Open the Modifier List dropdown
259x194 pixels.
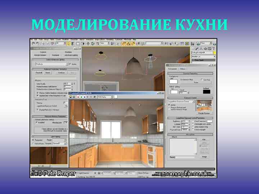pyautogui.click(x=204, y=57)
